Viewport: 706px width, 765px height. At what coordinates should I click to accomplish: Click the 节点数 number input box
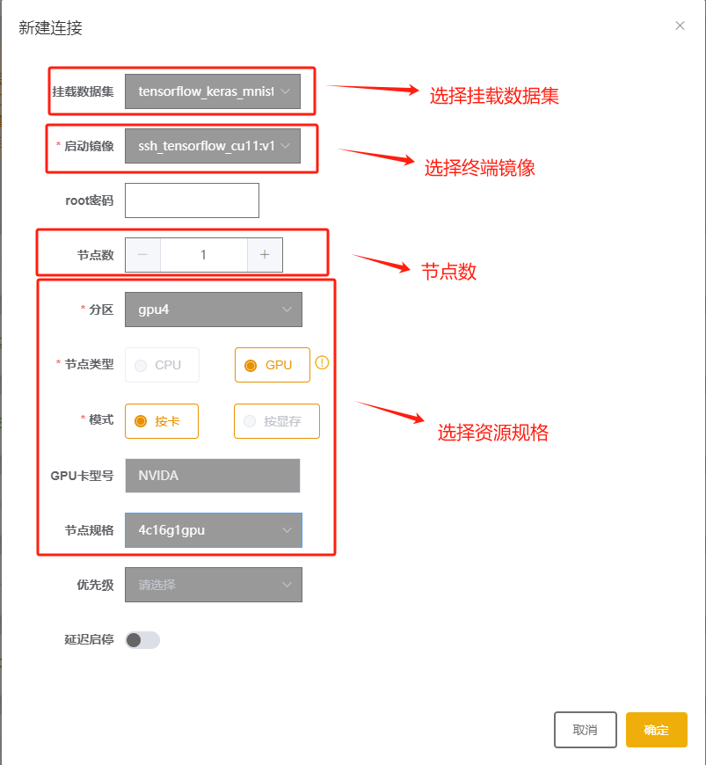[204, 255]
